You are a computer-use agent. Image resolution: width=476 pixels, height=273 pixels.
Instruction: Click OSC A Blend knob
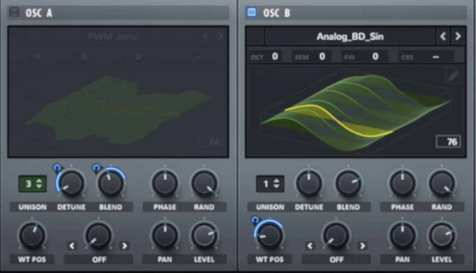tap(110, 184)
